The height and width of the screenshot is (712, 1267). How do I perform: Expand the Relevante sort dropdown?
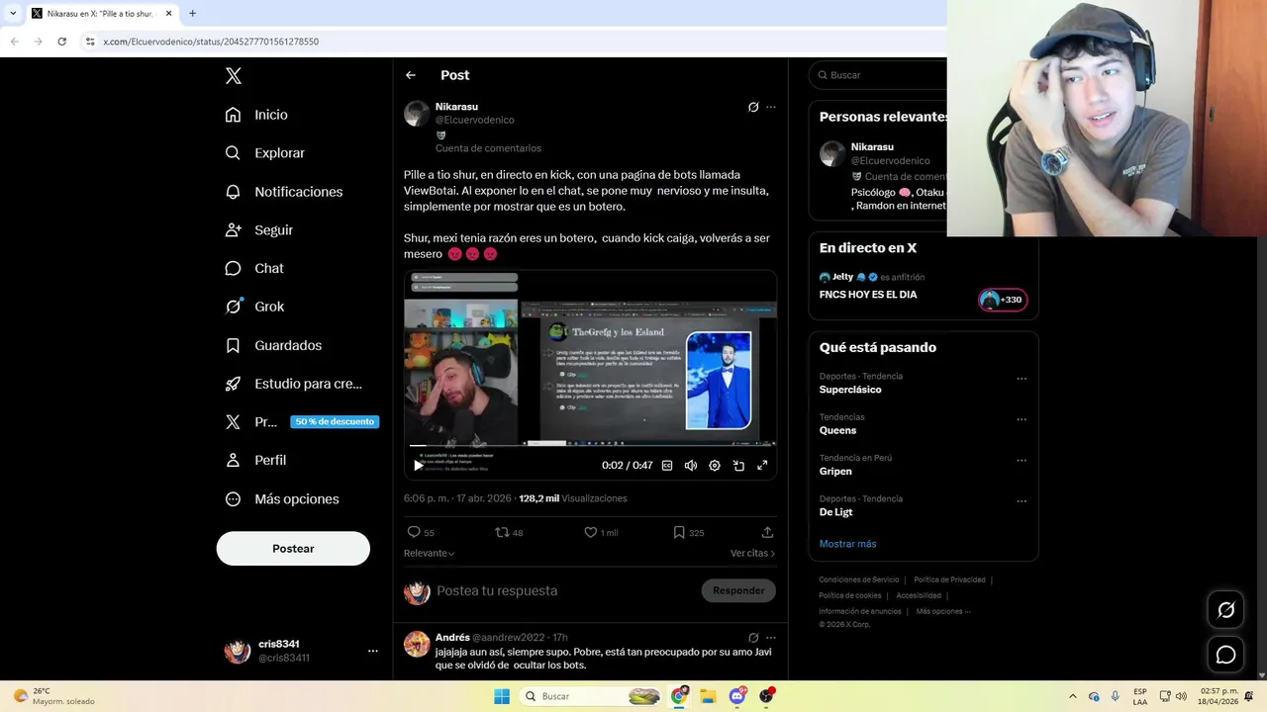tap(430, 553)
